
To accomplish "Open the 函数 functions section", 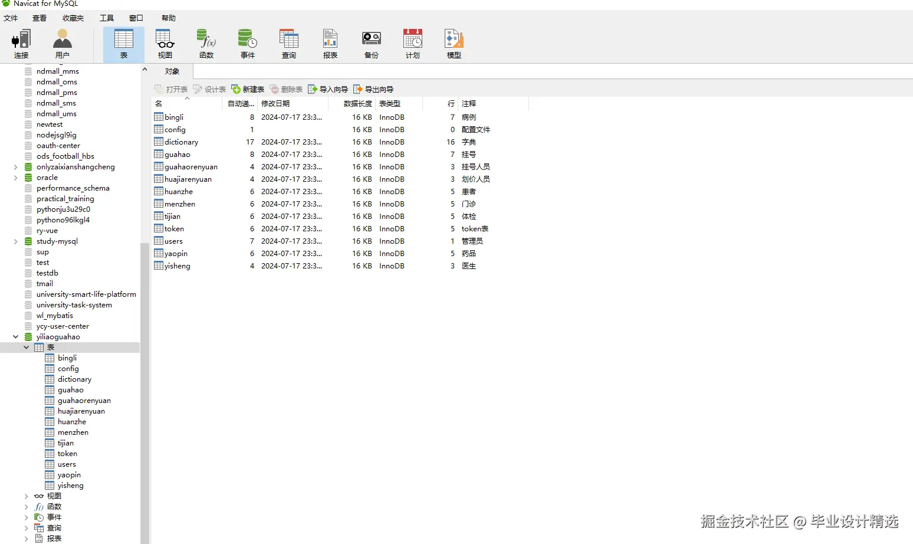I will pyautogui.click(x=206, y=44).
